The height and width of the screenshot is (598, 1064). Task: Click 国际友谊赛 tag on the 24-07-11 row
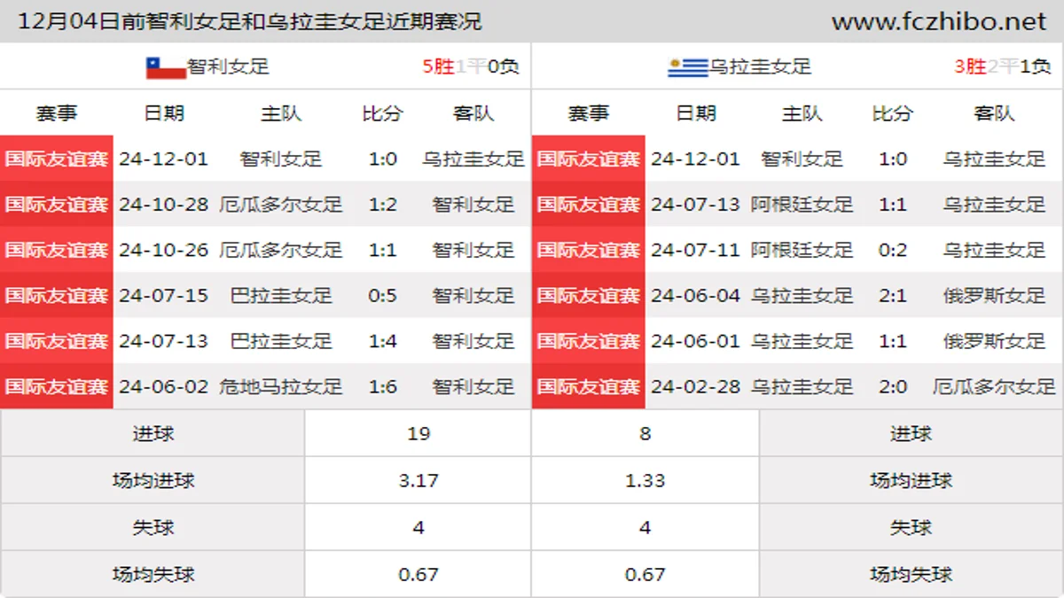click(x=589, y=250)
